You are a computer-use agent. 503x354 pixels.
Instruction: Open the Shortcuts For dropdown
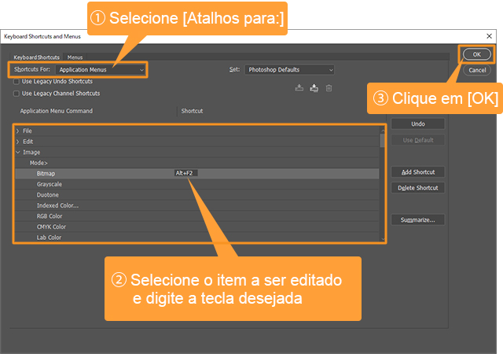[101, 70]
